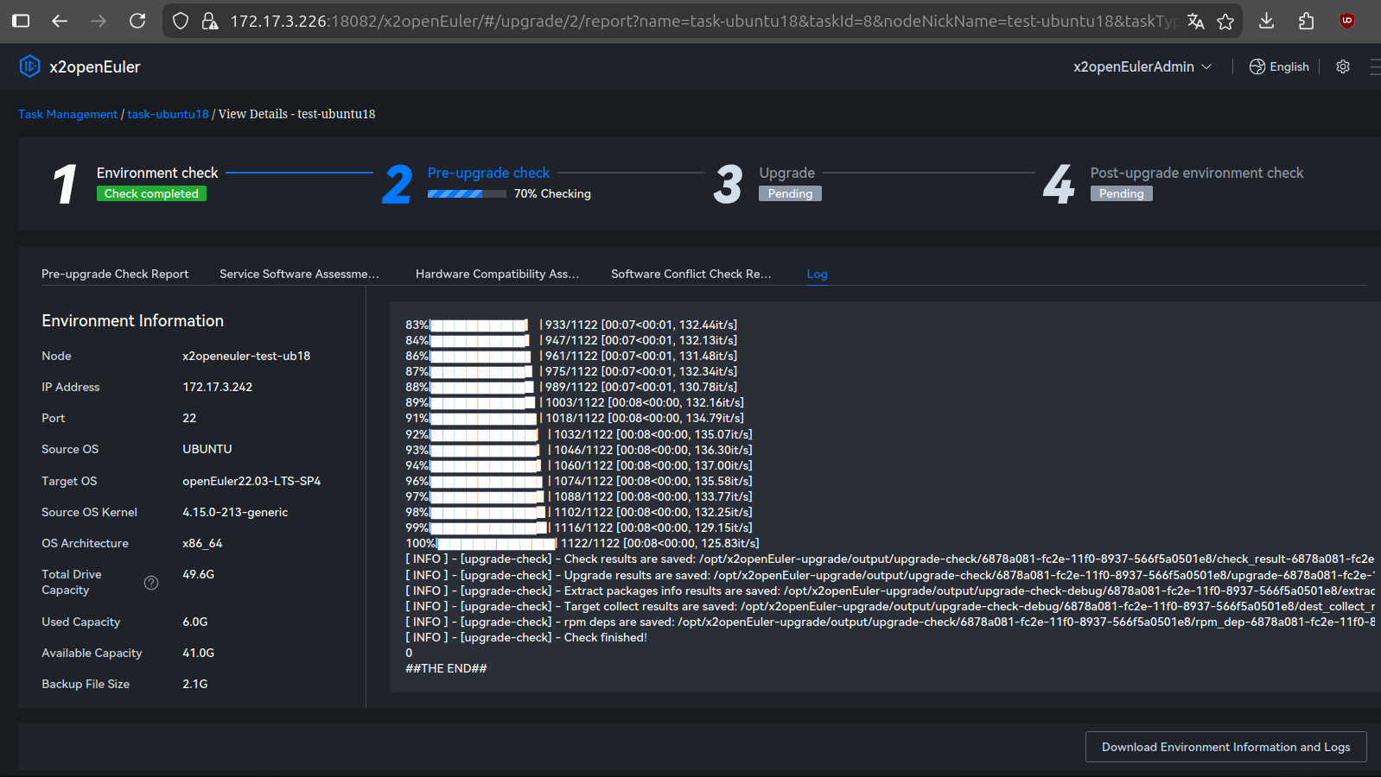Image resolution: width=1381 pixels, height=777 pixels.
Task: Switch to the Pre-upgrade Check Report tab
Action: (x=115, y=274)
